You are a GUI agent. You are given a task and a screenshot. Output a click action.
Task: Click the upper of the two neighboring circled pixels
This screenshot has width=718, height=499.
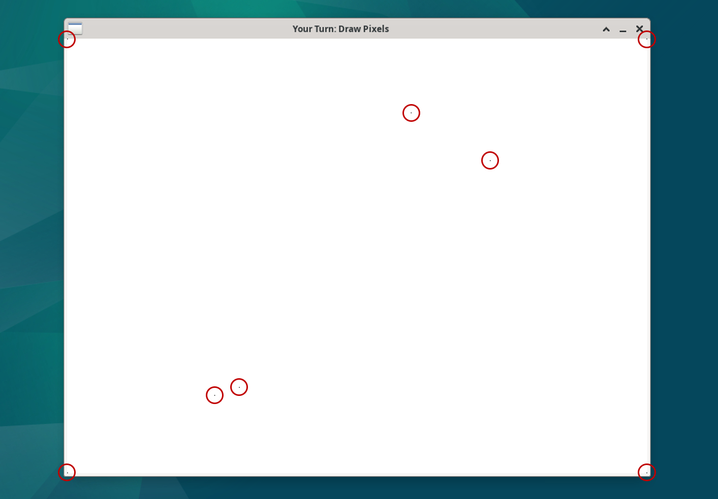pos(239,387)
